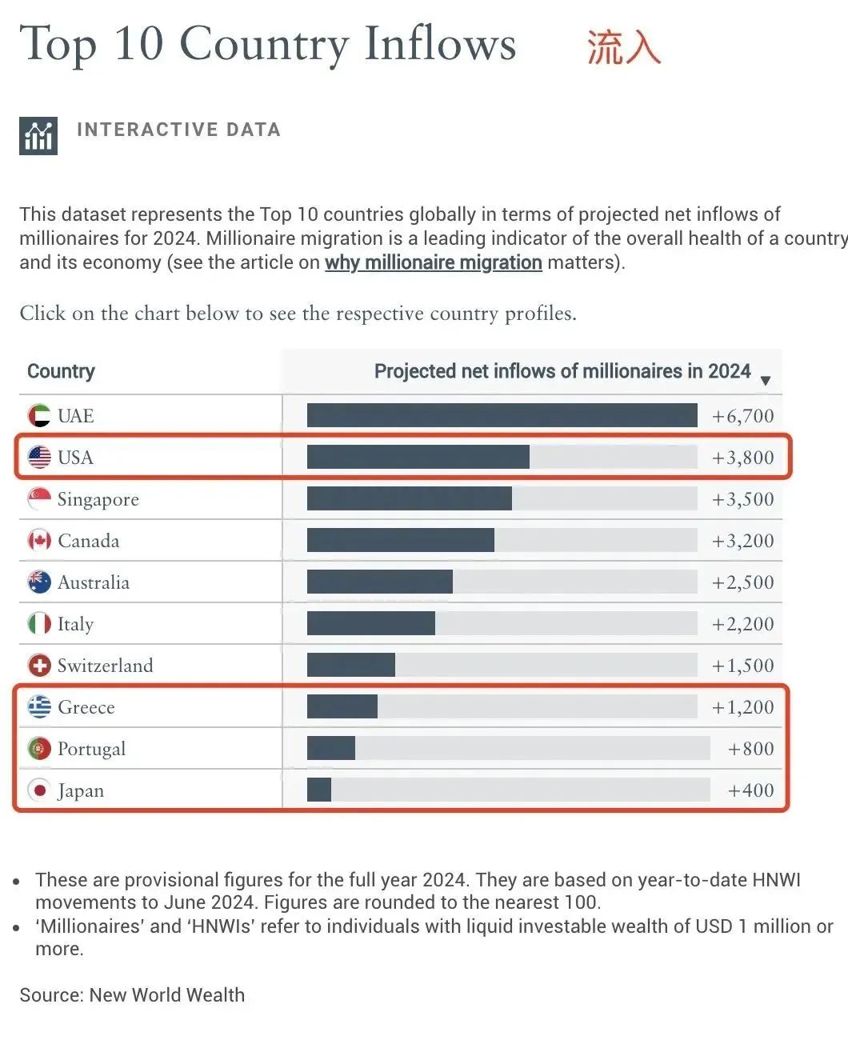This screenshot has height=1040, width=848.
Task: Click the Greece flag icon
Action: coord(39,706)
